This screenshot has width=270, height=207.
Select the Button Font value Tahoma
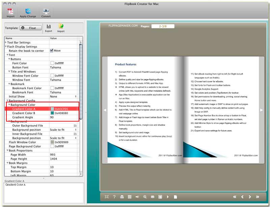55,68
